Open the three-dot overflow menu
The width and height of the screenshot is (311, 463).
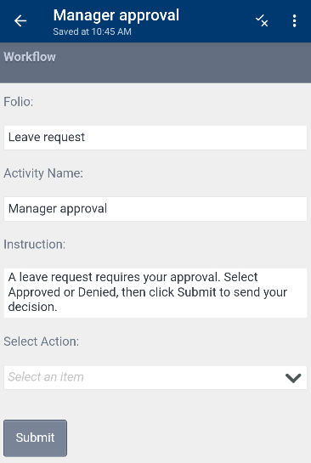tap(294, 21)
